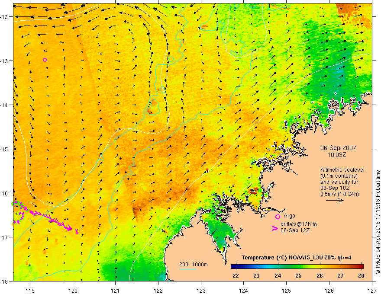The image size is (381, 294).
Task: Click the "06-Sep 12Z" legend text
Action: pyautogui.click(x=295, y=230)
